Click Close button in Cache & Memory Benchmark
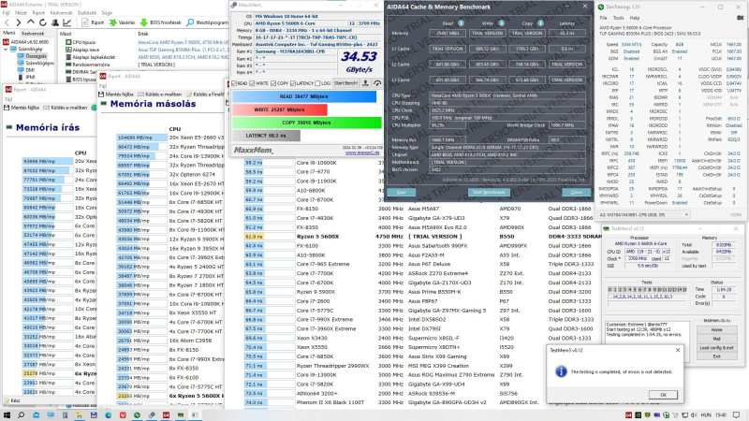Screen dimensions: 749x421 click(x=577, y=192)
